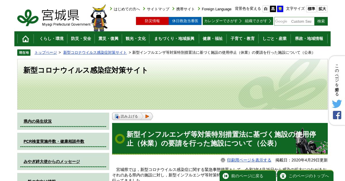This screenshot has width=345, height=181.
Task: Click このページのトップへ button
Action: 305,176
